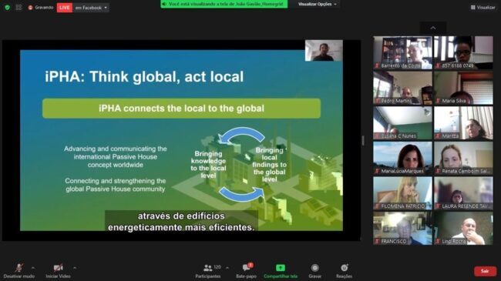501x281 pixels.
Task: Click the divider handle between slide and gallery
Action: click(x=363, y=140)
